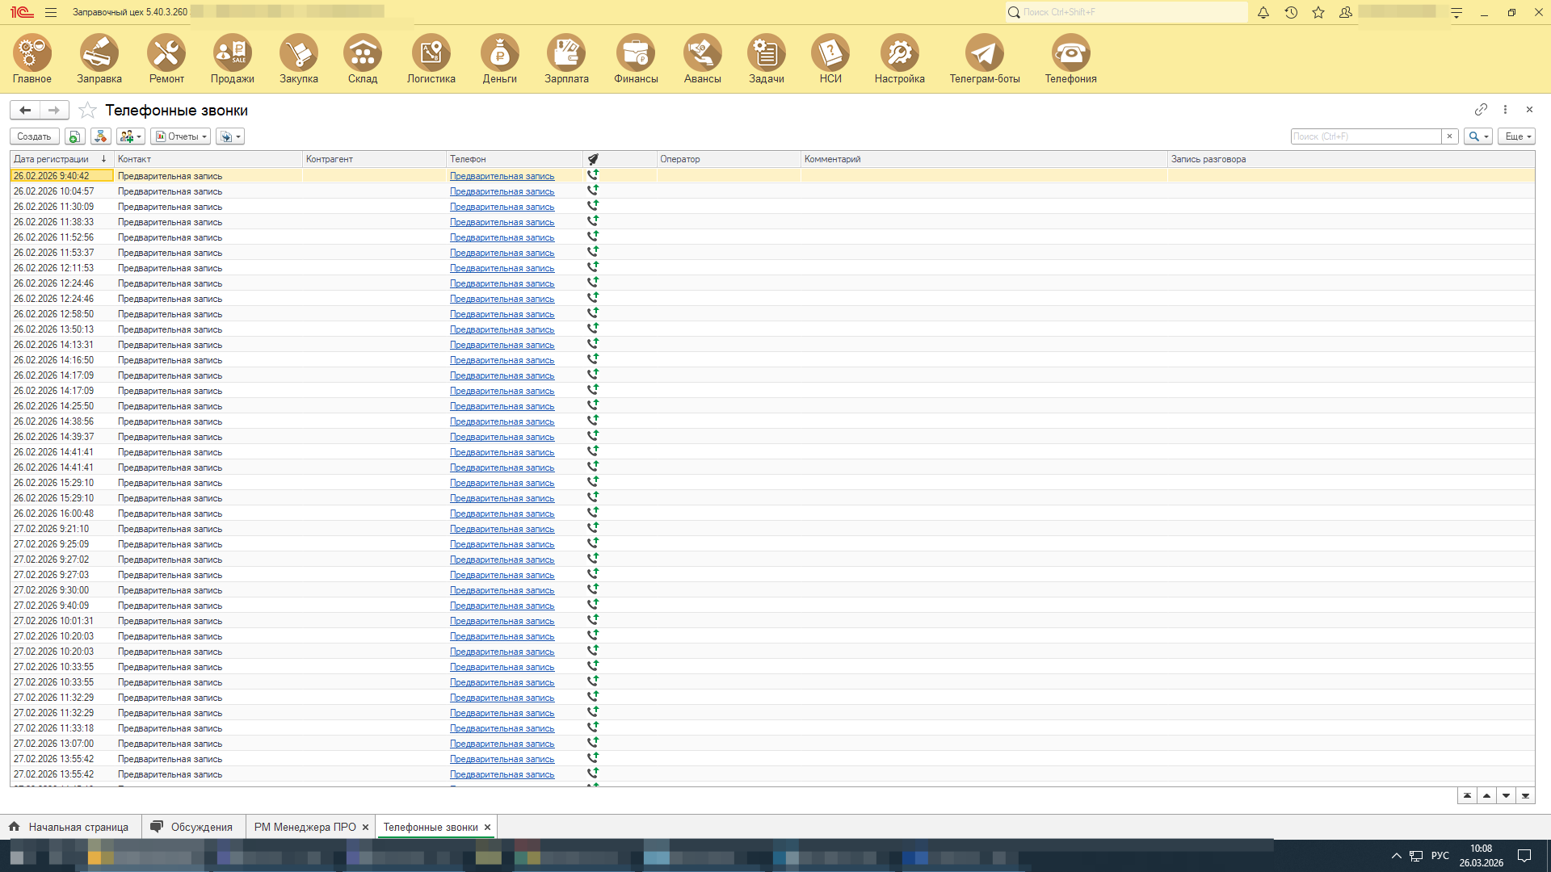Switch to РМ Менеджера ПРО tab

tap(305, 827)
